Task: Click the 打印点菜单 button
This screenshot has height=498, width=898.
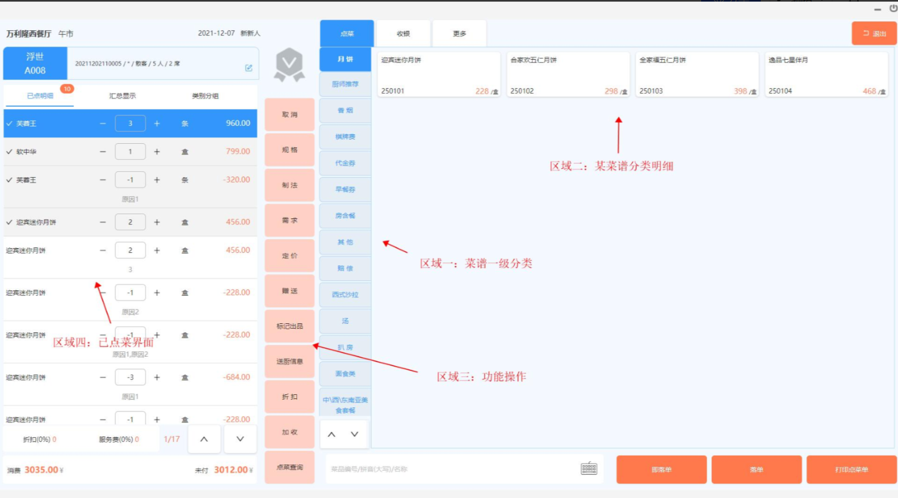Action: [851, 469]
